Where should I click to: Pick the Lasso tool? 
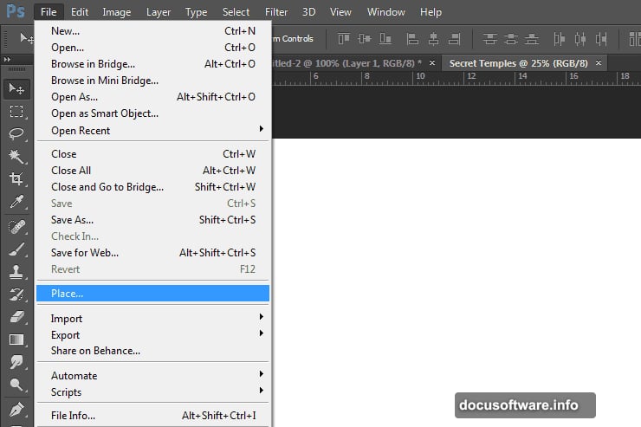click(16, 133)
